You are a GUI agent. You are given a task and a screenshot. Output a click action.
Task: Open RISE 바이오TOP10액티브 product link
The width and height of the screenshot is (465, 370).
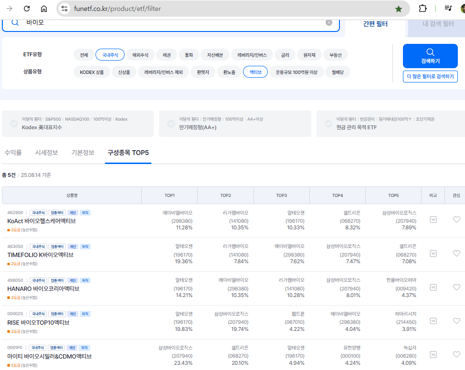pyautogui.click(x=38, y=322)
